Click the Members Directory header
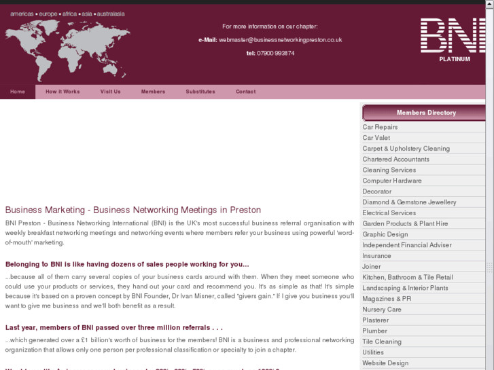Screen dimensions: 494x370 [x=424, y=113]
